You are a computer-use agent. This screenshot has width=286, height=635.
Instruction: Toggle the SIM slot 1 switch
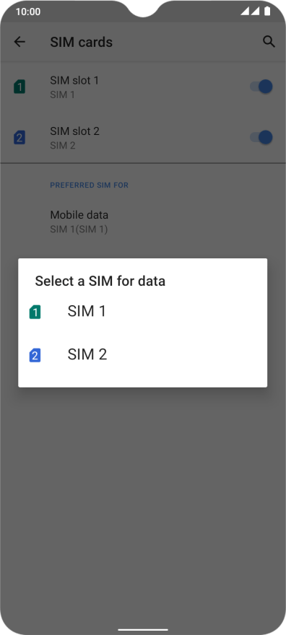point(261,87)
